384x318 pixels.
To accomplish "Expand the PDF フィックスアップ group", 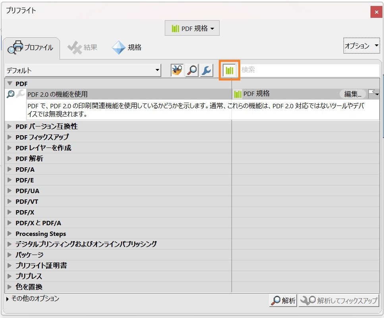I will click(x=10, y=137).
